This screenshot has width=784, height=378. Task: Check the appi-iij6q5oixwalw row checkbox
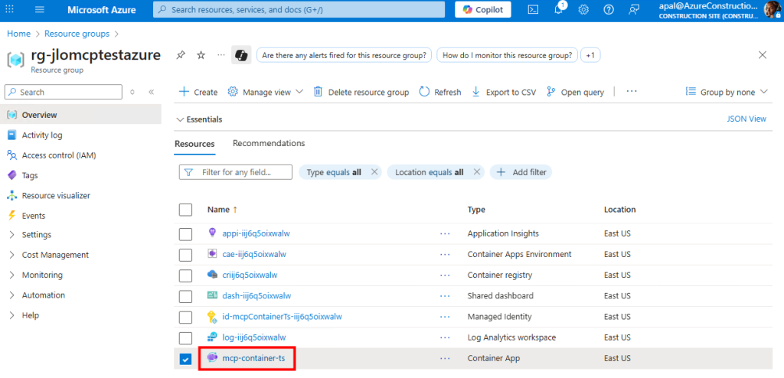click(185, 233)
